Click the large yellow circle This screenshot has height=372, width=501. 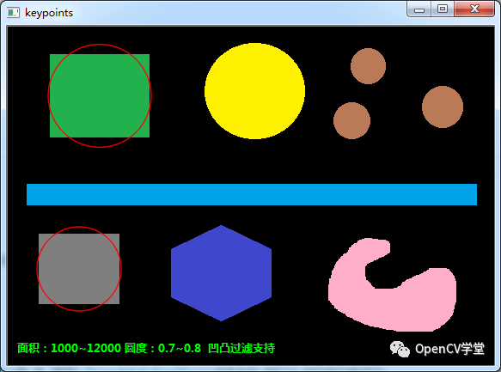pos(254,91)
